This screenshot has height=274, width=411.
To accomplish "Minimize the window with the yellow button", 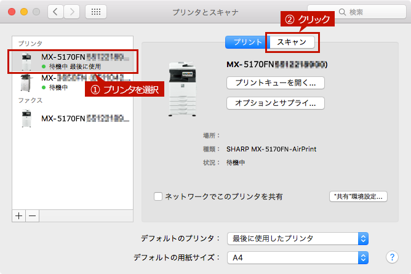I will (24, 12).
